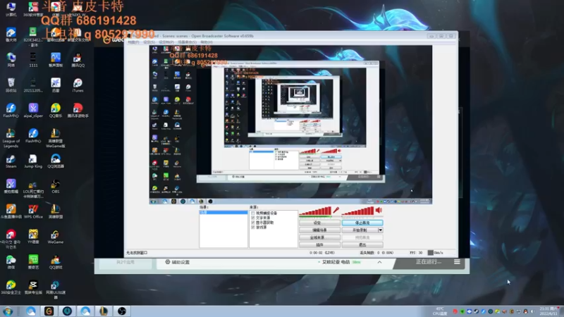The width and height of the screenshot is (564, 317).
Task: Click the 设定 settings button in OBS
Action: click(x=319, y=223)
